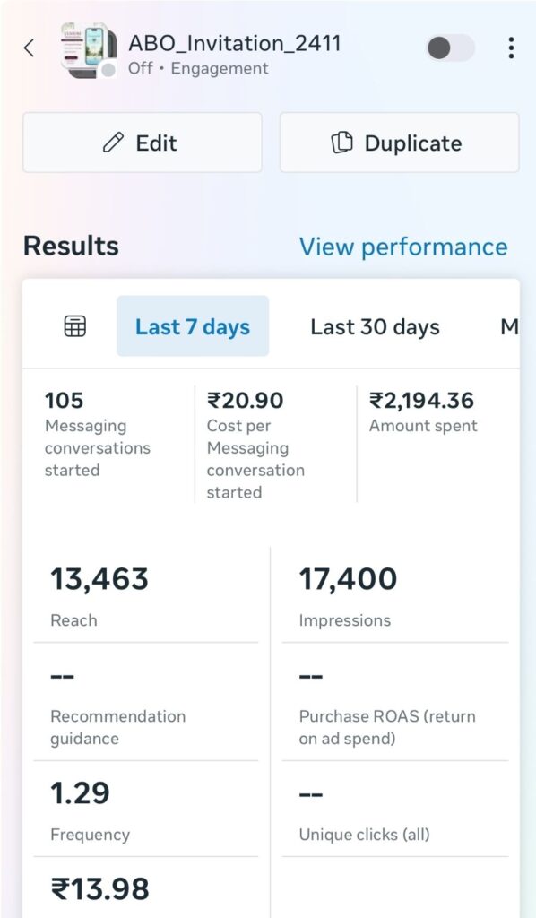Open View performance link
The image size is (536, 918).
(x=403, y=247)
